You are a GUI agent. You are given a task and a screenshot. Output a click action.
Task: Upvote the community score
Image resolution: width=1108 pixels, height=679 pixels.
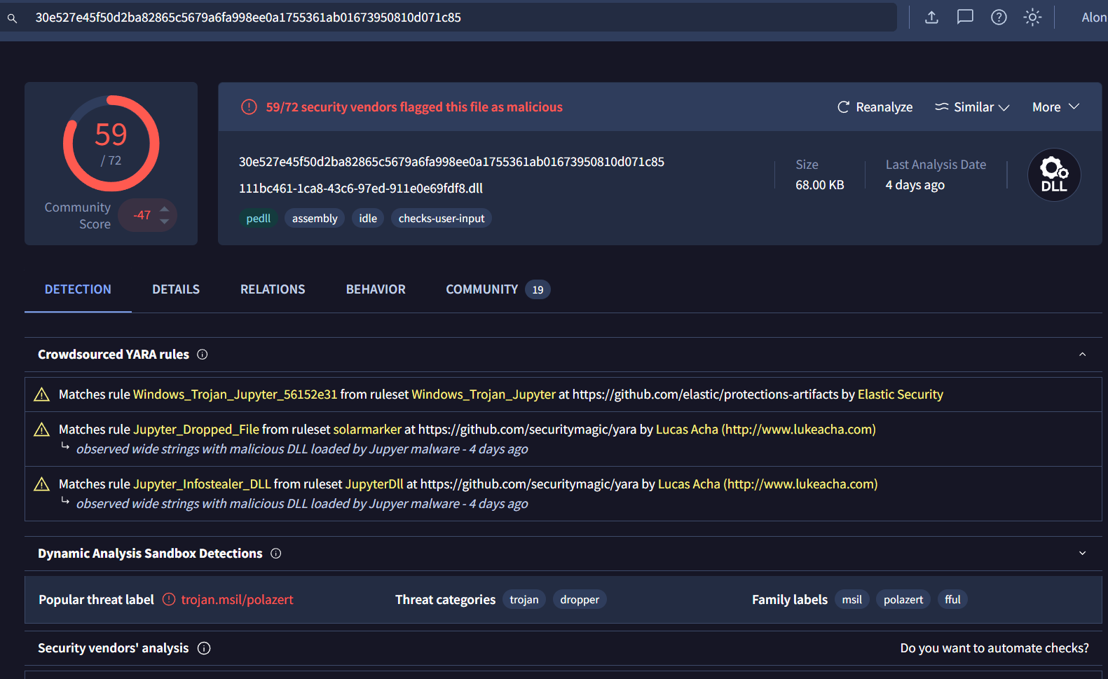tap(164, 209)
